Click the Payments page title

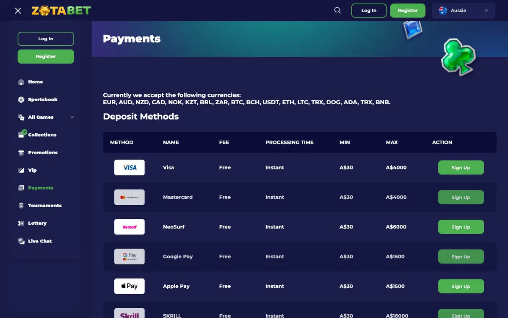point(132,39)
